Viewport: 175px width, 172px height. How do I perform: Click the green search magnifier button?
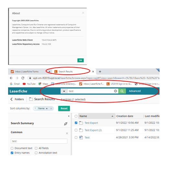pyautogui.click(x=122, y=91)
